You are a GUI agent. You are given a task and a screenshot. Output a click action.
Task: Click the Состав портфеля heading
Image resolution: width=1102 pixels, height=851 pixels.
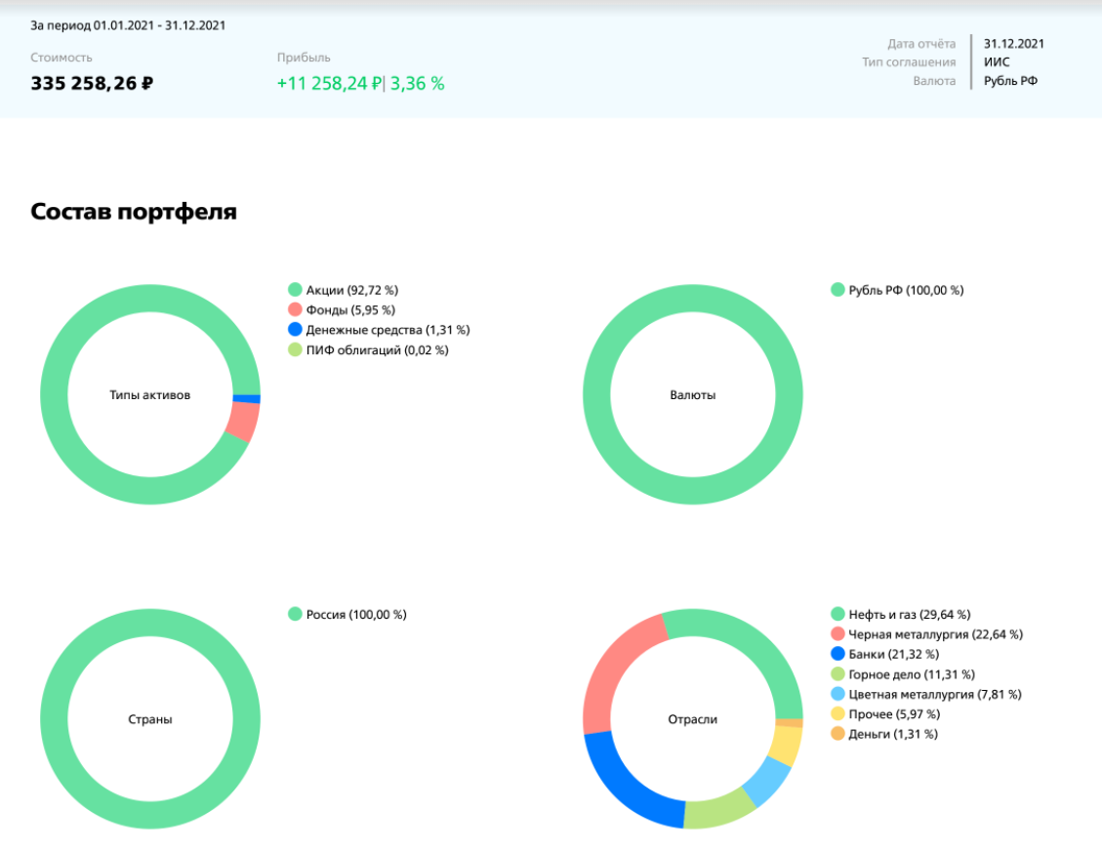coord(134,211)
